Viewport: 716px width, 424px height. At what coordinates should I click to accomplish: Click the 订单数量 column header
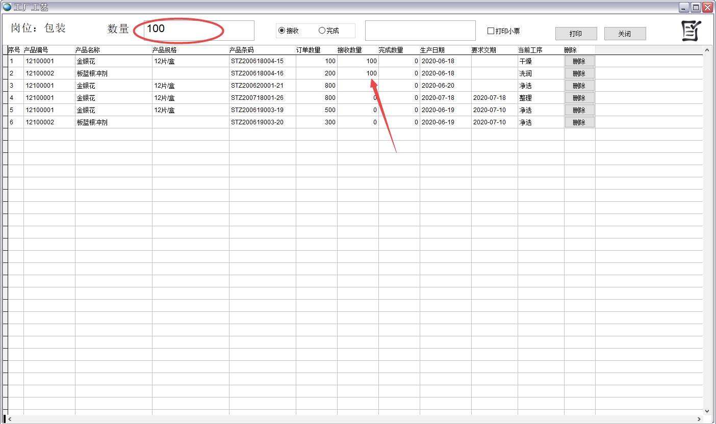click(309, 50)
